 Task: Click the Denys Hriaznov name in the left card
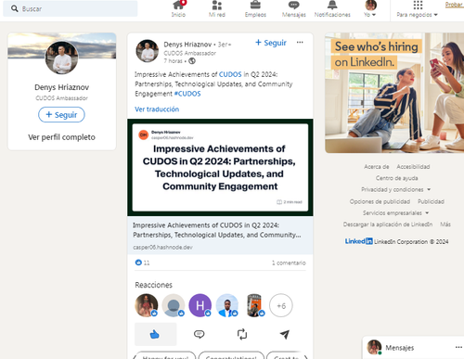pyautogui.click(x=61, y=87)
